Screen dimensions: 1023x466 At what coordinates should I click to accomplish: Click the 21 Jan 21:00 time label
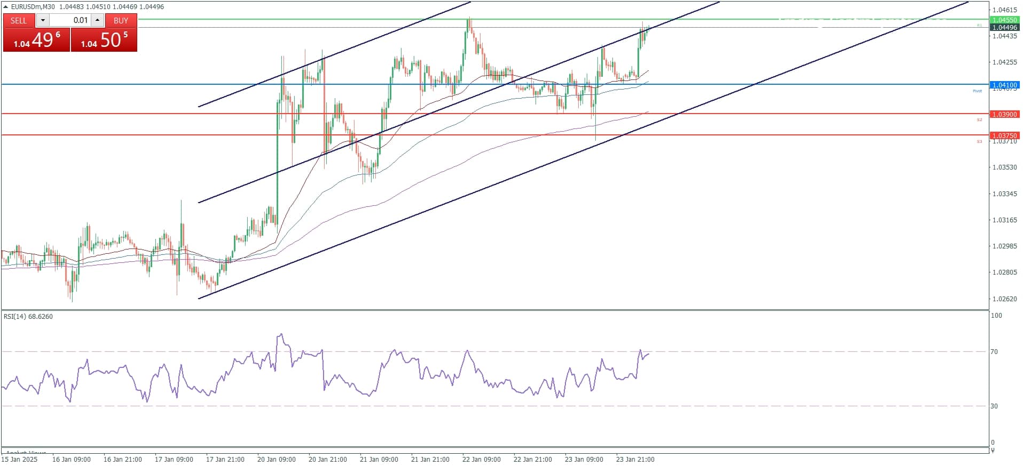point(430,460)
